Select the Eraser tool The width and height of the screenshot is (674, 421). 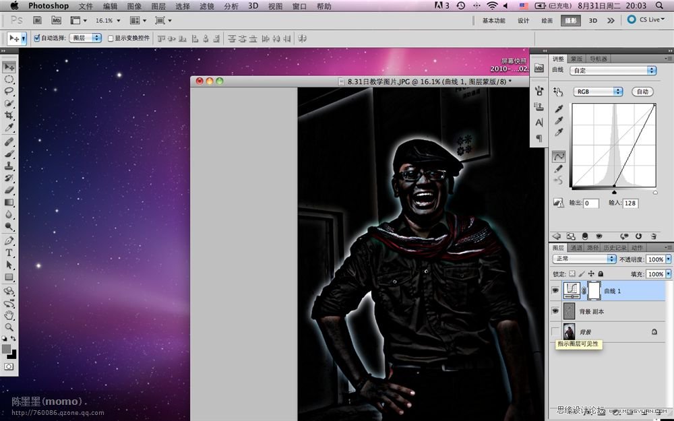click(x=9, y=190)
